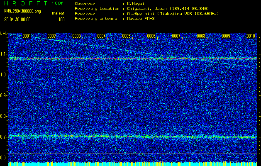Click the 1.0 frequency axis label
Viewport: 261px width, 166px height.
click(4, 75)
